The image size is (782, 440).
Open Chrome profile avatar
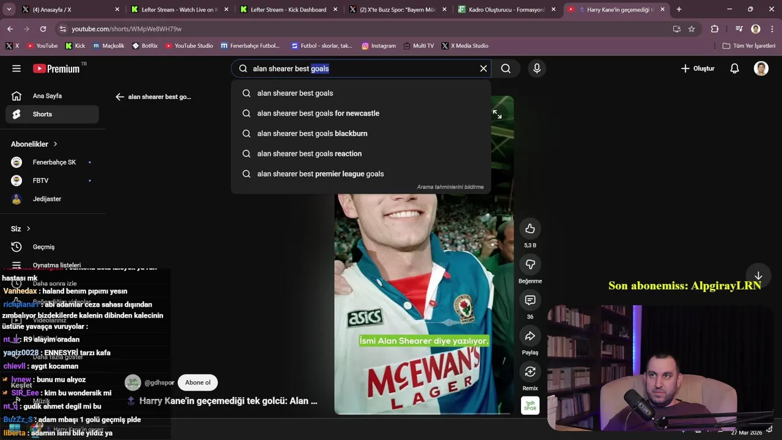tap(756, 29)
